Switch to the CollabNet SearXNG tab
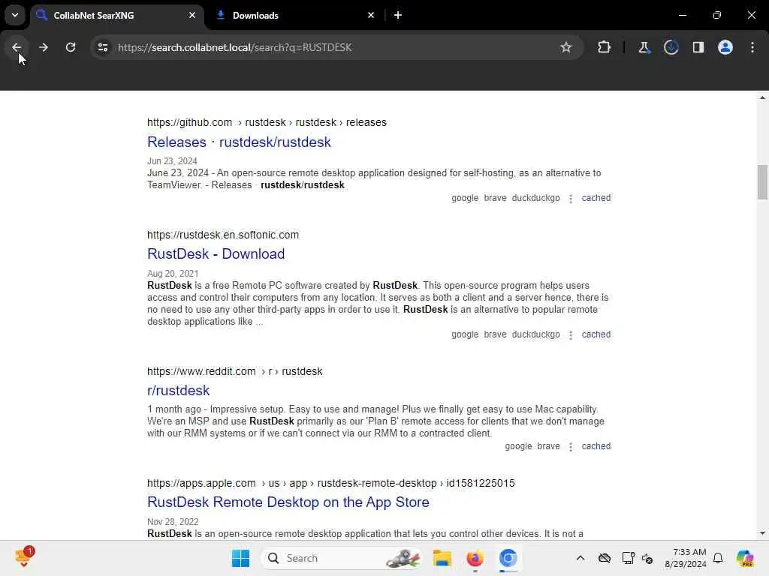This screenshot has height=576, width=769. coord(118,15)
